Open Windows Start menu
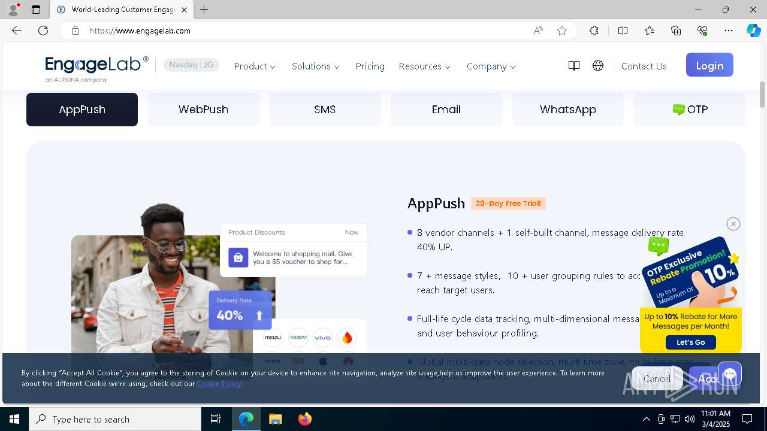Screen dimensions: 767x431 (x=14, y=419)
